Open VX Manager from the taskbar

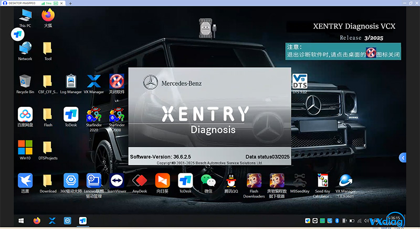pyautogui.click(x=52, y=221)
